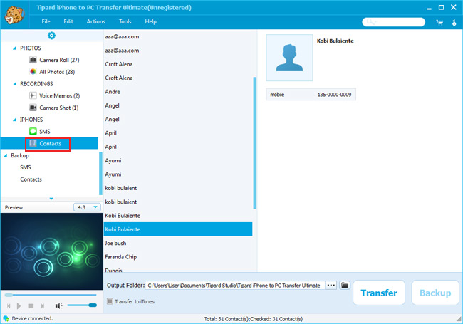Mute the preview speaker icon
Viewport: 463px width, 324px height.
click(58, 306)
